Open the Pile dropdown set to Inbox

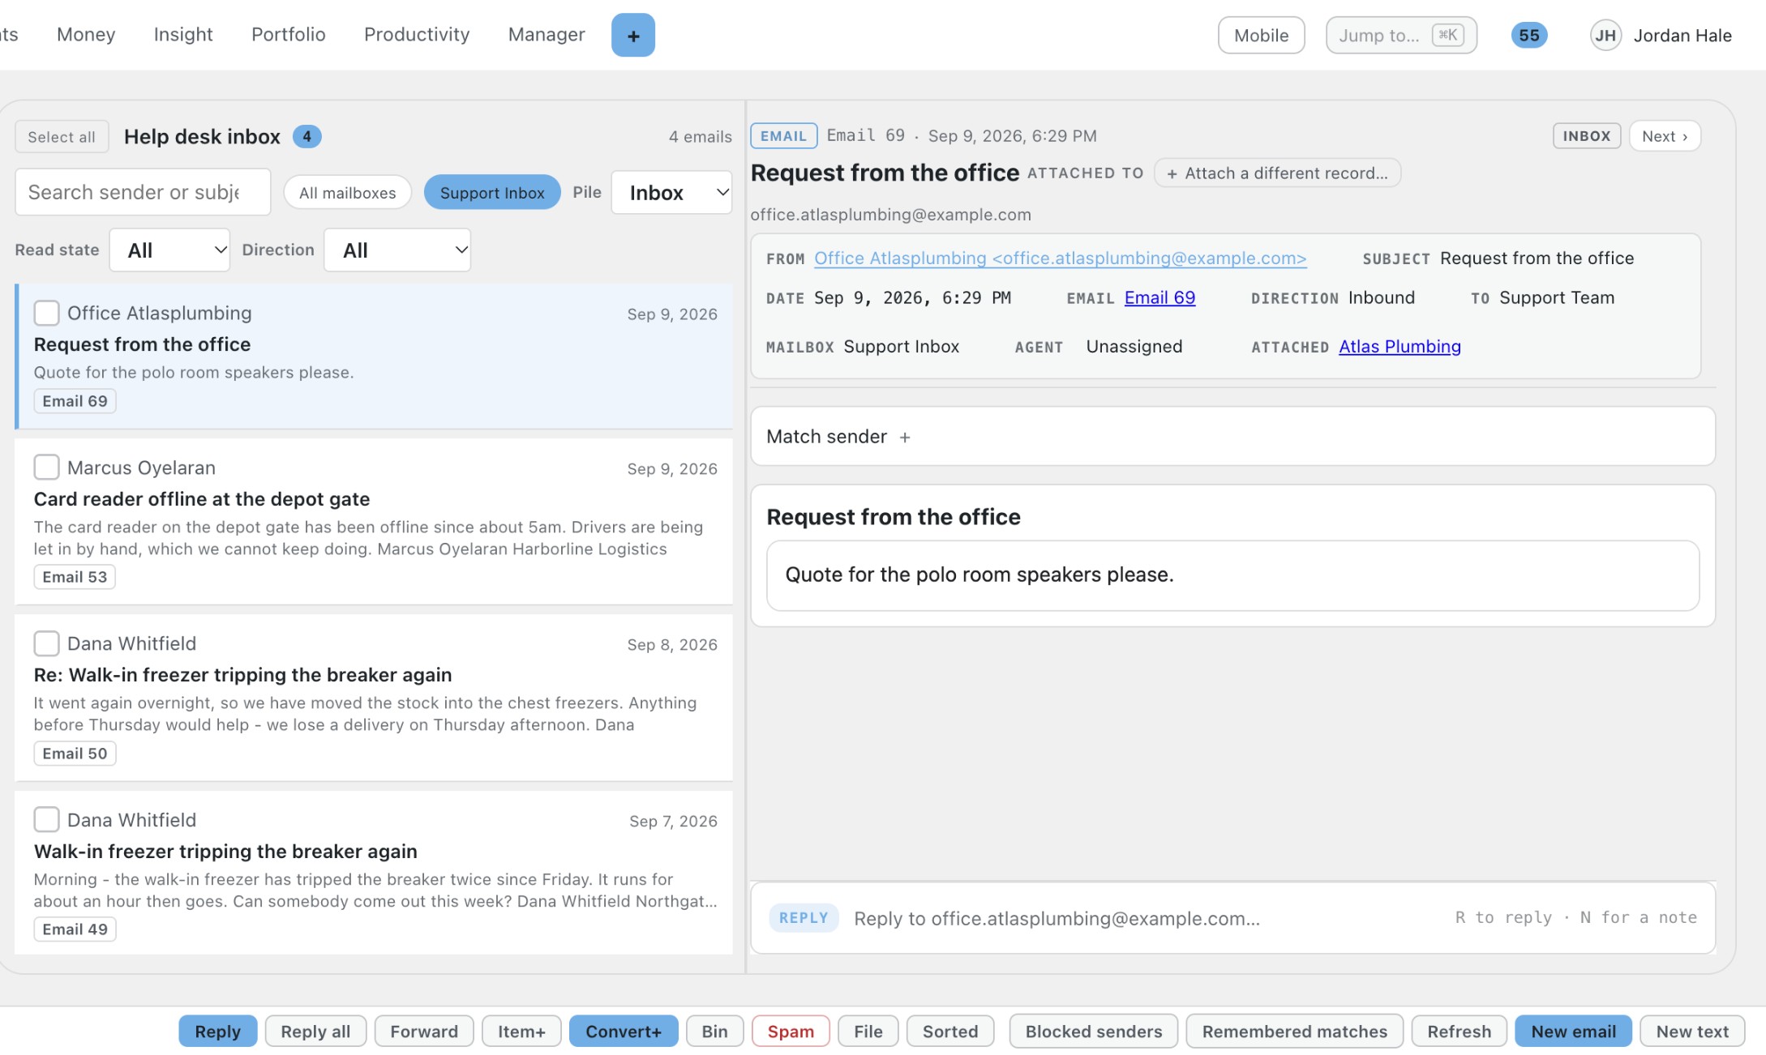pos(671,192)
